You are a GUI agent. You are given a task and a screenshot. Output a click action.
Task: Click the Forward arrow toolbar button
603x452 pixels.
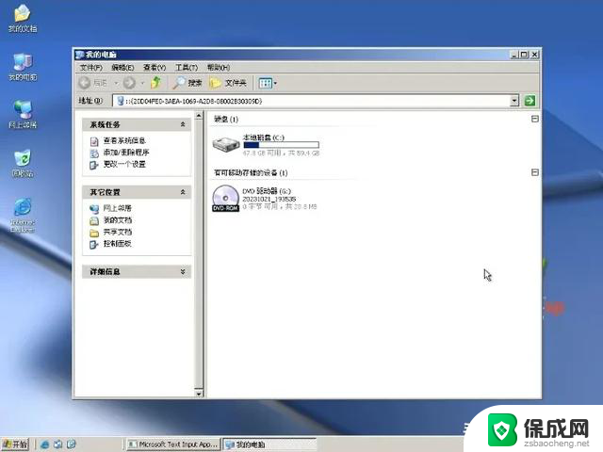129,83
